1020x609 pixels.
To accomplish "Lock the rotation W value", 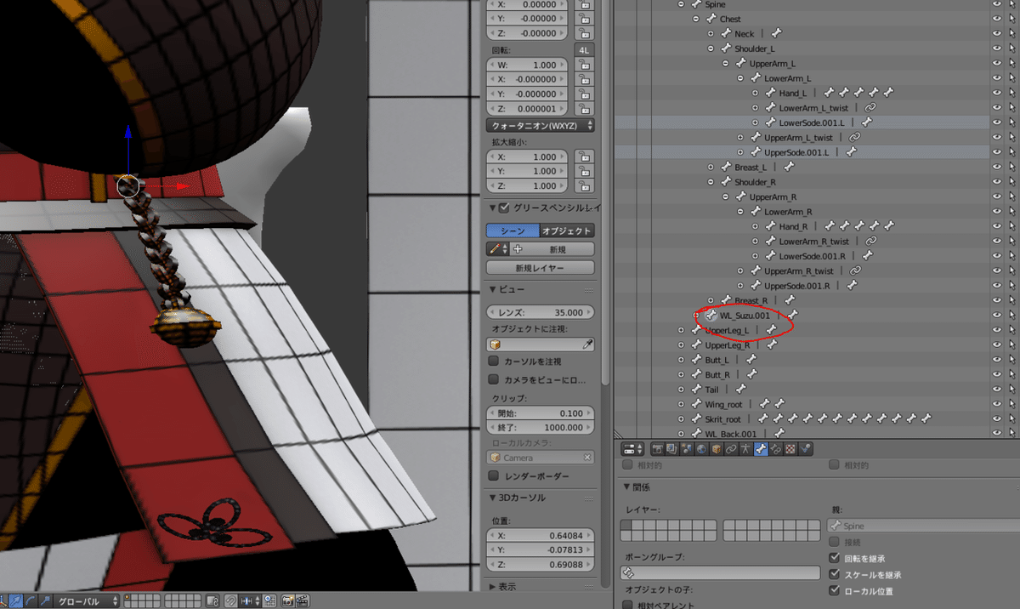I will click(584, 65).
